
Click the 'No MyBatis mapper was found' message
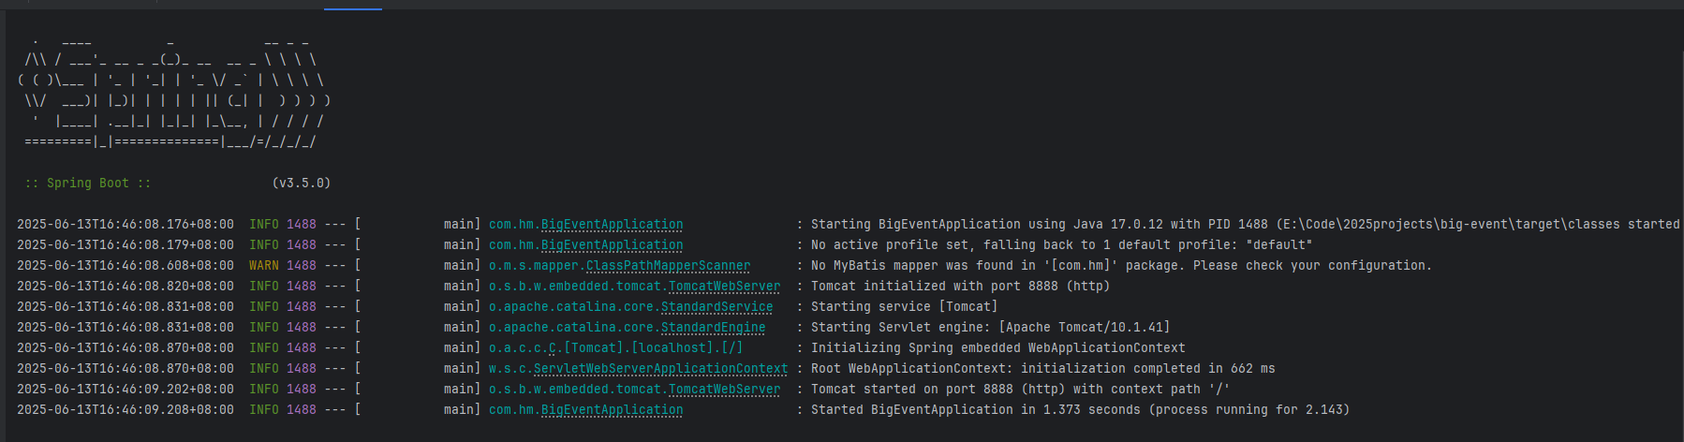1121,266
